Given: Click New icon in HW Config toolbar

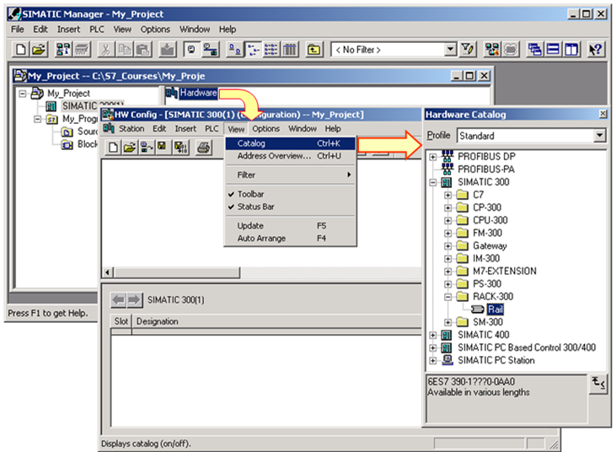Looking at the screenshot, I should pos(113,148).
